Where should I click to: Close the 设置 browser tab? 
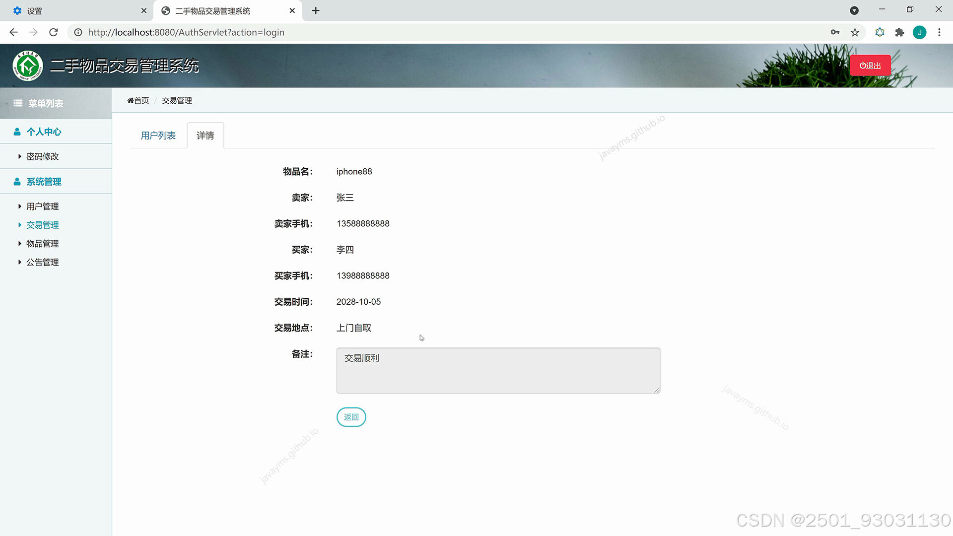(x=144, y=10)
